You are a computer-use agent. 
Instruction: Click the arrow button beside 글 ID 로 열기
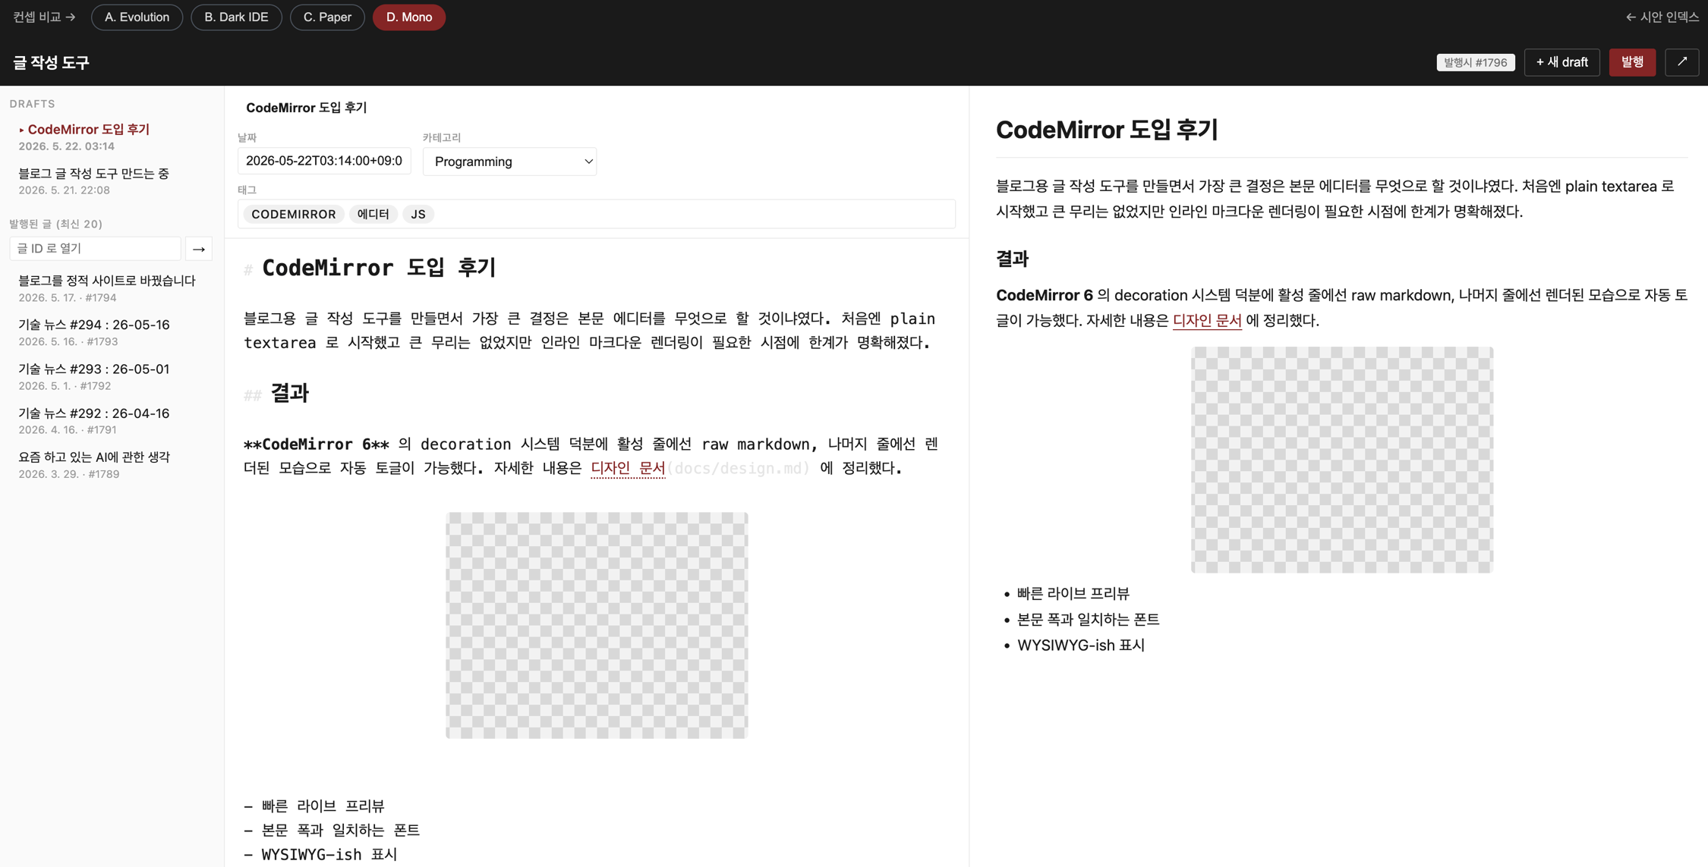point(199,249)
